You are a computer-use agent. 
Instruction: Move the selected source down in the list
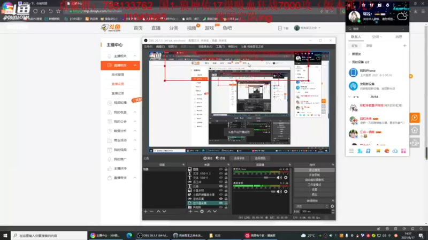click(x=215, y=211)
